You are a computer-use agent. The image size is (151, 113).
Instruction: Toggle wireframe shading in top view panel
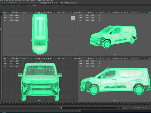click(36, 13)
